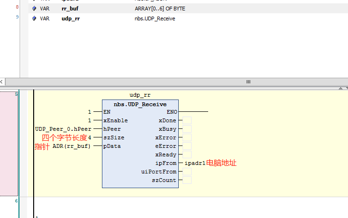The height and width of the screenshot is (218, 348).
Task: Click the szCount output placeholder box
Action: 187,180
